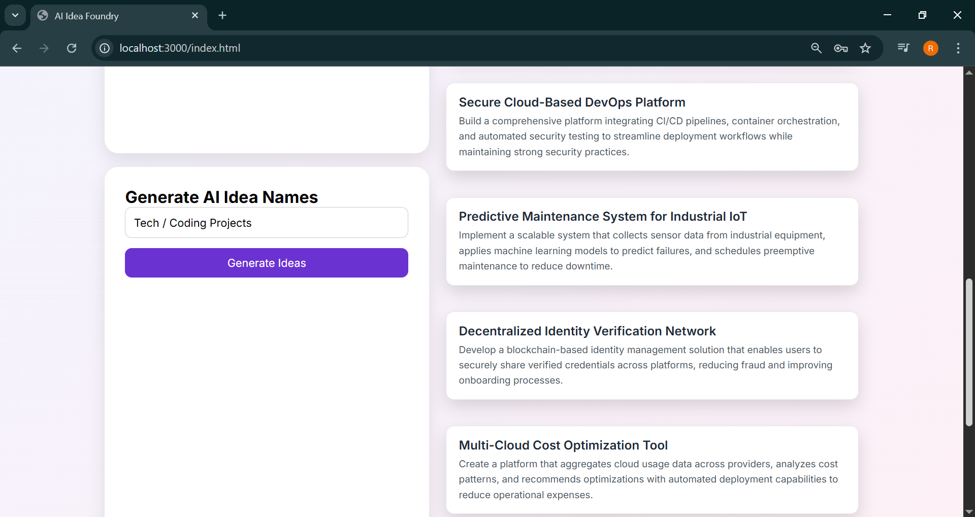Viewport: 975px width, 517px height.
Task: Select the Predictive Maintenance System for Industrial IoT title
Action: tap(603, 217)
